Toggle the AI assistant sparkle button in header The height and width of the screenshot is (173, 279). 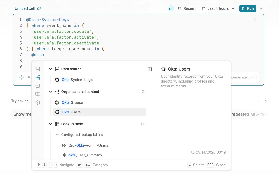point(171,8)
